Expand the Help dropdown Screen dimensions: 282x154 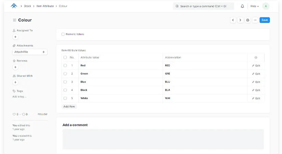tap(254, 6)
